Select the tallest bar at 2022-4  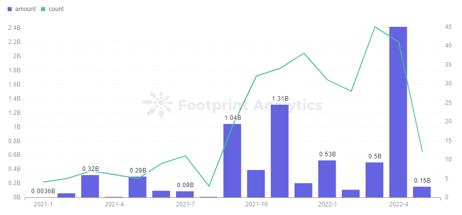pyautogui.click(x=398, y=111)
